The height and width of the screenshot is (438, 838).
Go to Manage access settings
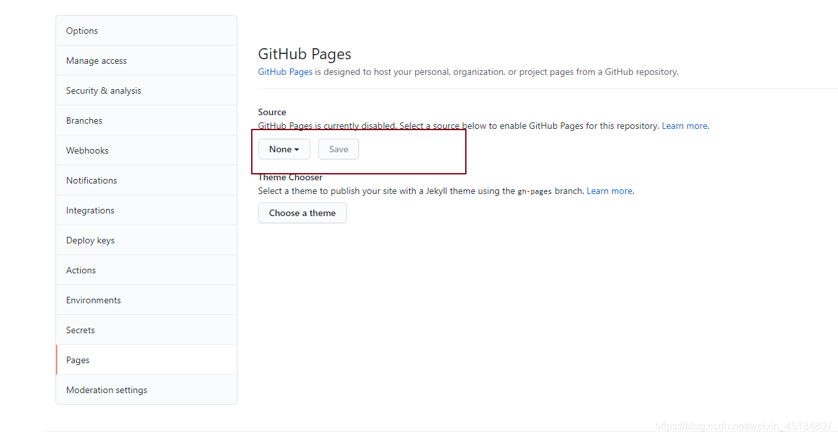click(x=146, y=61)
